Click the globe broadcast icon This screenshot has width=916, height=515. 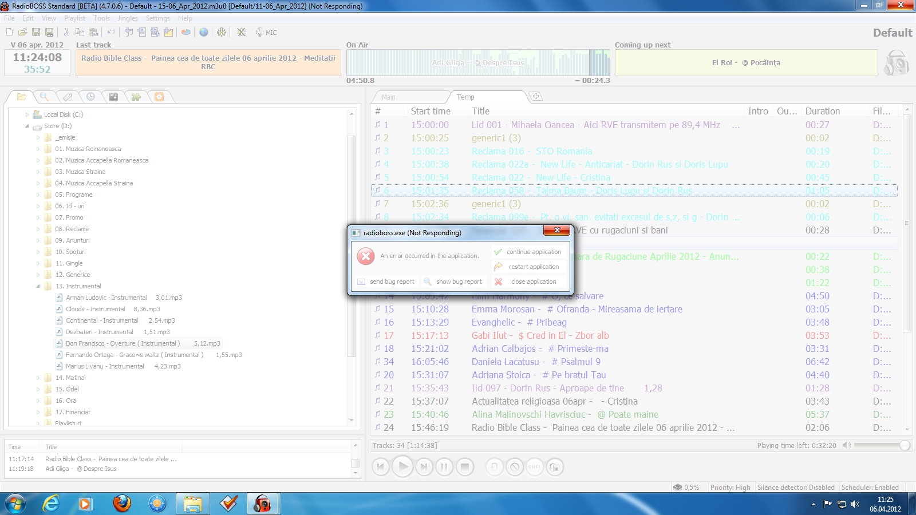tap(204, 32)
